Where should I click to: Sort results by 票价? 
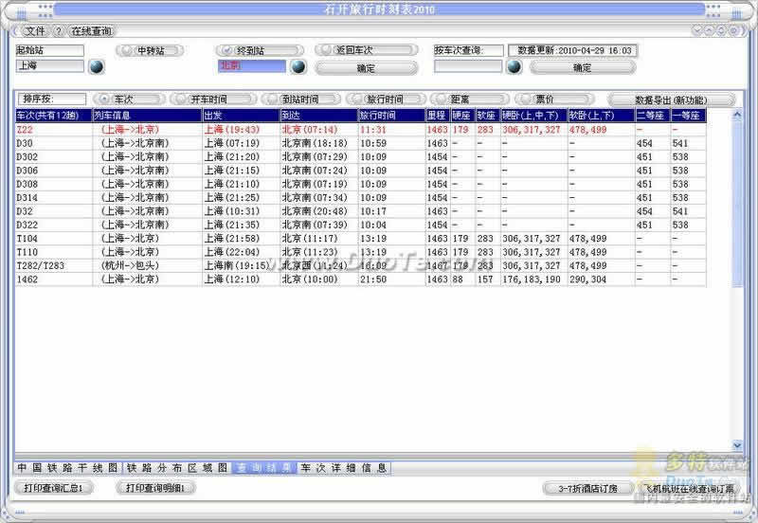pyautogui.click(x=554, y=99)
